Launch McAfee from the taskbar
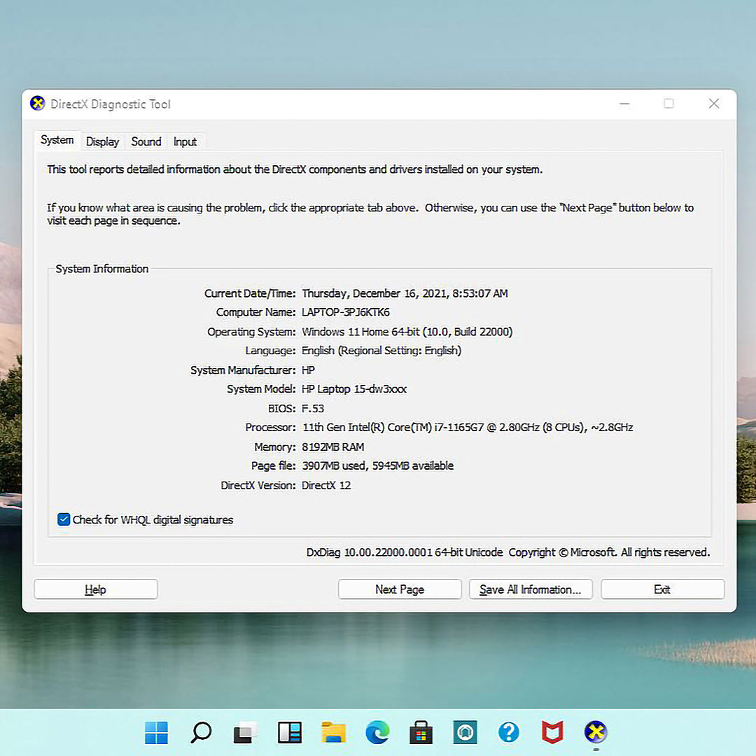The height and width of the screenshot is (756, 756). [x=552, y=732]
